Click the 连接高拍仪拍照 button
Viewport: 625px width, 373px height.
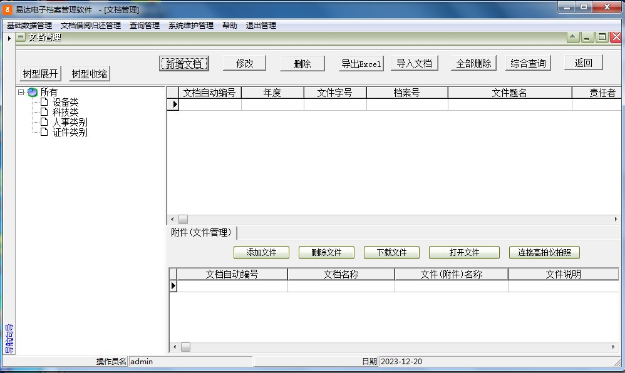point(544,253)
